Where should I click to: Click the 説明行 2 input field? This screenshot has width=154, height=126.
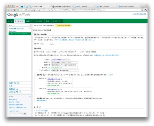(64, 65)
